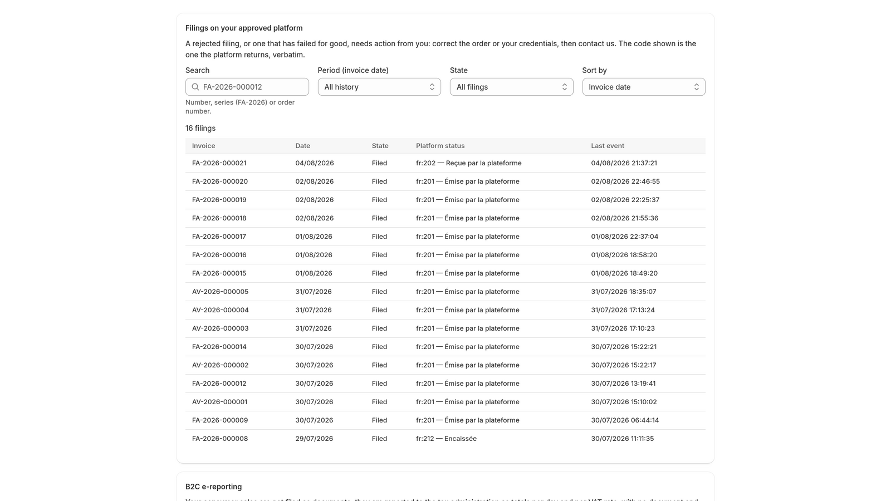Select timestamp 30/07/2026 15:22:21
This screenshot has height=501, width=891.
tap(624, 347)
